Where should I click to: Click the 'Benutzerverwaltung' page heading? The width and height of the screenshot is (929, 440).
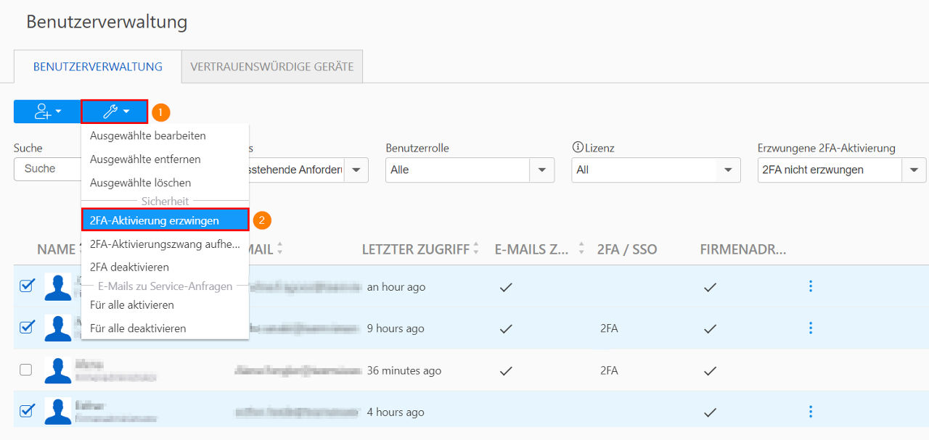pos(107,22)
